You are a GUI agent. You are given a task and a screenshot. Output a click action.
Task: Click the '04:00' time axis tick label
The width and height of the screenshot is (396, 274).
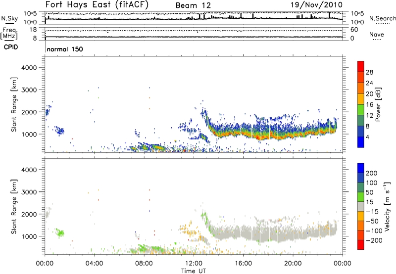tap(95, 264)
